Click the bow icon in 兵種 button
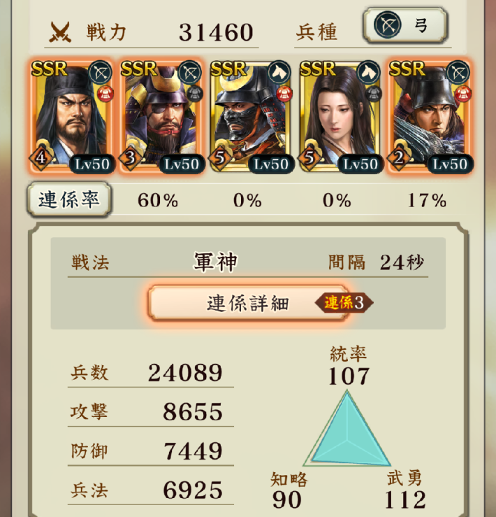496x517 pixels. pyautogui.click(x=387, y=25)
